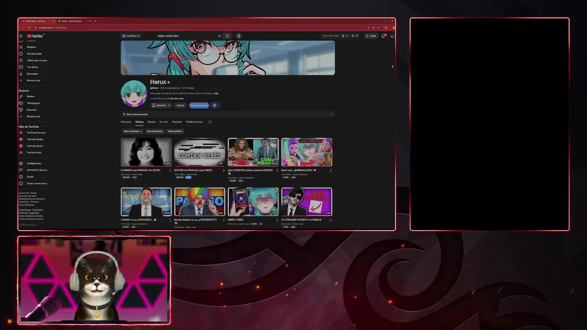The width and height of the screenshot is (587, 330).
Task: Open a new browser tab with plus
Action: [95, 21]
